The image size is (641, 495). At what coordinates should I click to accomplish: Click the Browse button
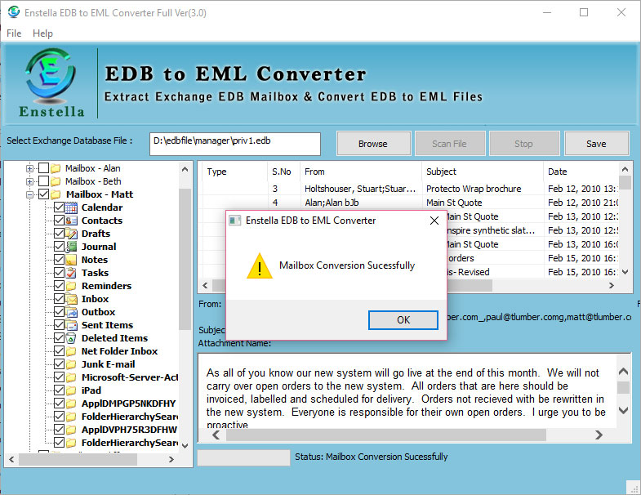[x=372, y=144]
